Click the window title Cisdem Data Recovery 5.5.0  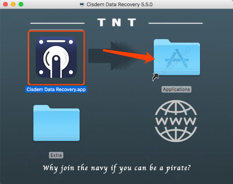click(x=120, y=4)
